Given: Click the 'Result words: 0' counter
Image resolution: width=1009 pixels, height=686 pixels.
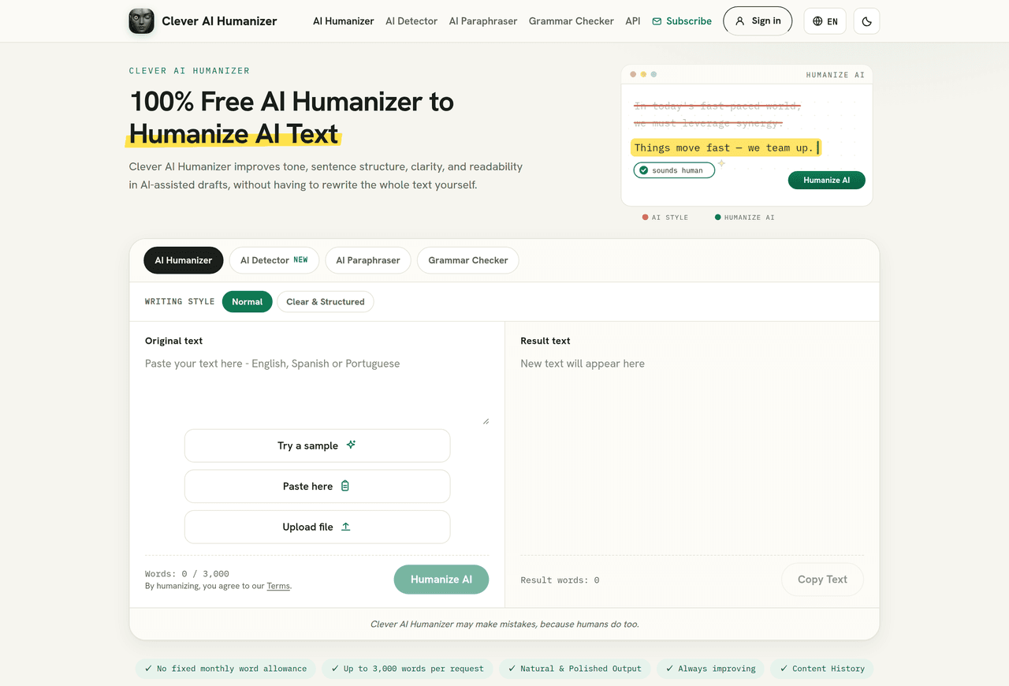Looking at the screenshot, I should [x=560, y=580].
